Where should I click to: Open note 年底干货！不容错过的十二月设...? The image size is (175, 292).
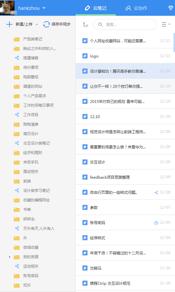tap(125, 253)
